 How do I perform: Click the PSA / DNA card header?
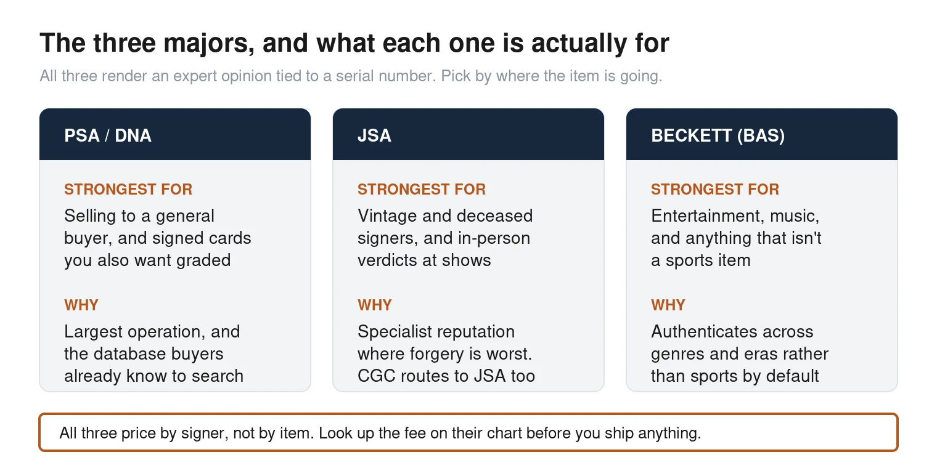175,135
